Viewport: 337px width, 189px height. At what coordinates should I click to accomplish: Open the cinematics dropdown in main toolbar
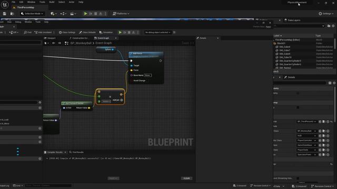(x=73, y=14)
